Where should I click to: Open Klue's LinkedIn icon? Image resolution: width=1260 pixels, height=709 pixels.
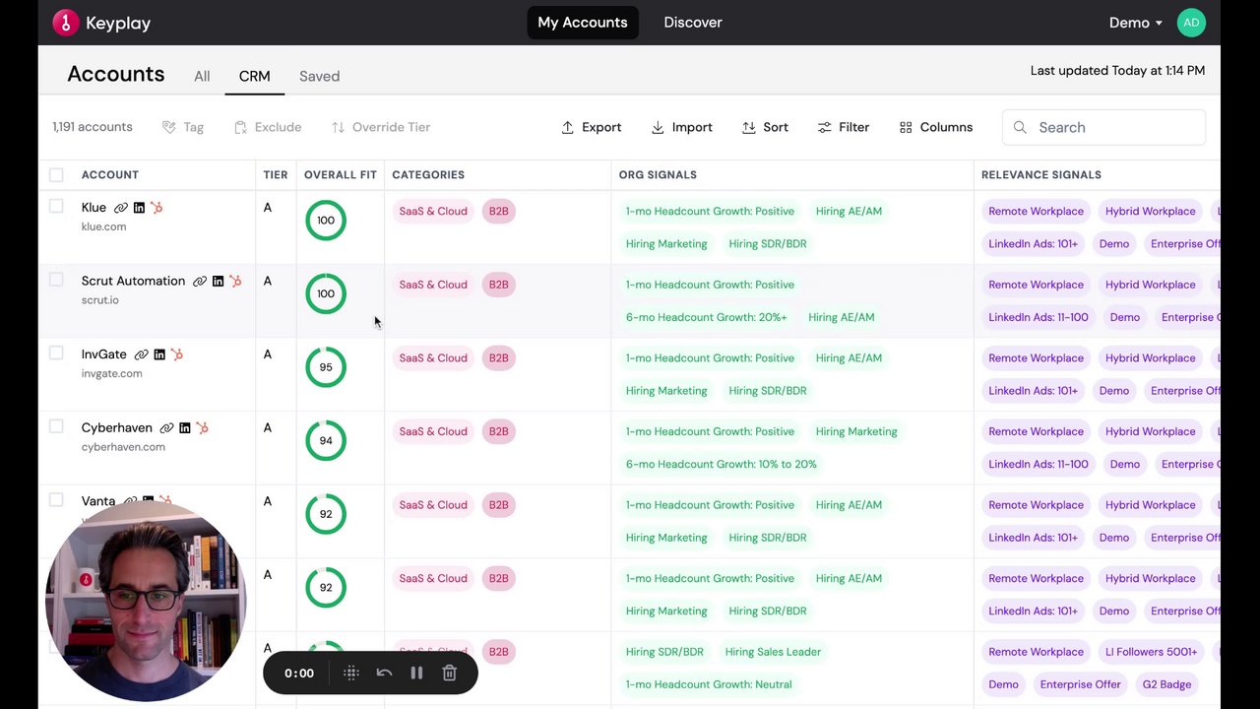[x=139, y=208]
